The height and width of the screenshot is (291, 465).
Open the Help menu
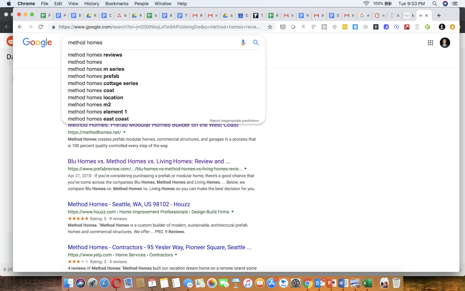[182, 3]
